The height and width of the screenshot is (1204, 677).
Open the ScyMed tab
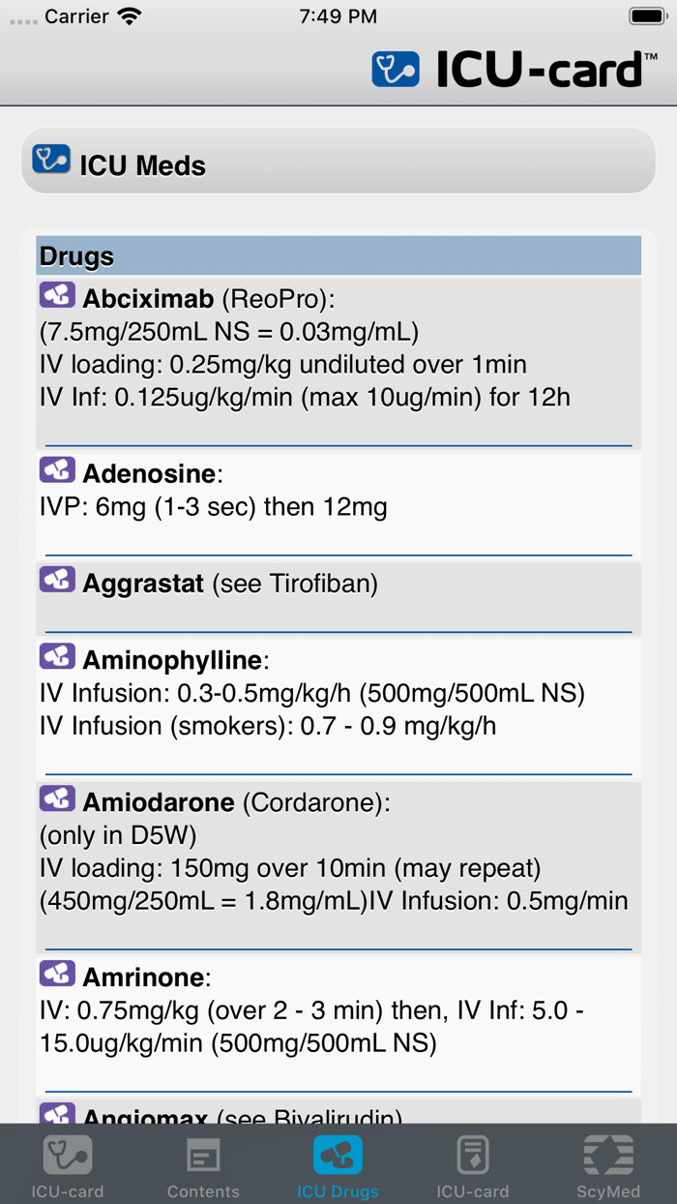(608, 1164)
